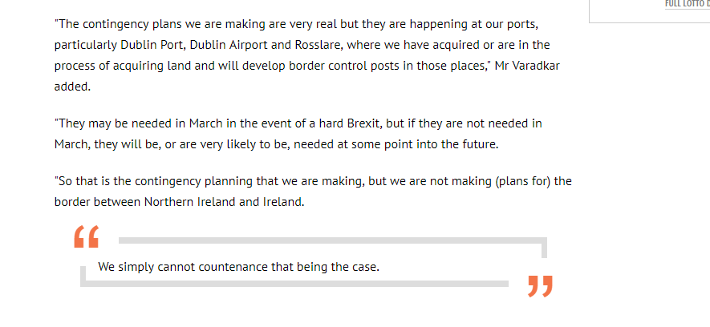Click the grey bottom border line of the pull quote

[x=294, y=284]
